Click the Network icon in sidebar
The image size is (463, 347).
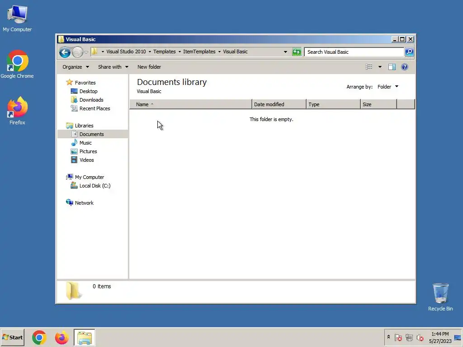[x=69, y=202]
